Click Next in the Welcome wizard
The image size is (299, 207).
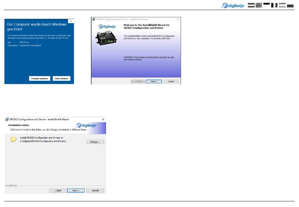click(154, 81)
